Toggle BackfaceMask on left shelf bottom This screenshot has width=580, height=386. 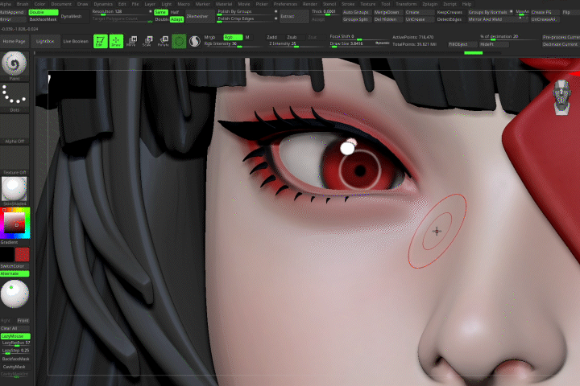[15, 359]
